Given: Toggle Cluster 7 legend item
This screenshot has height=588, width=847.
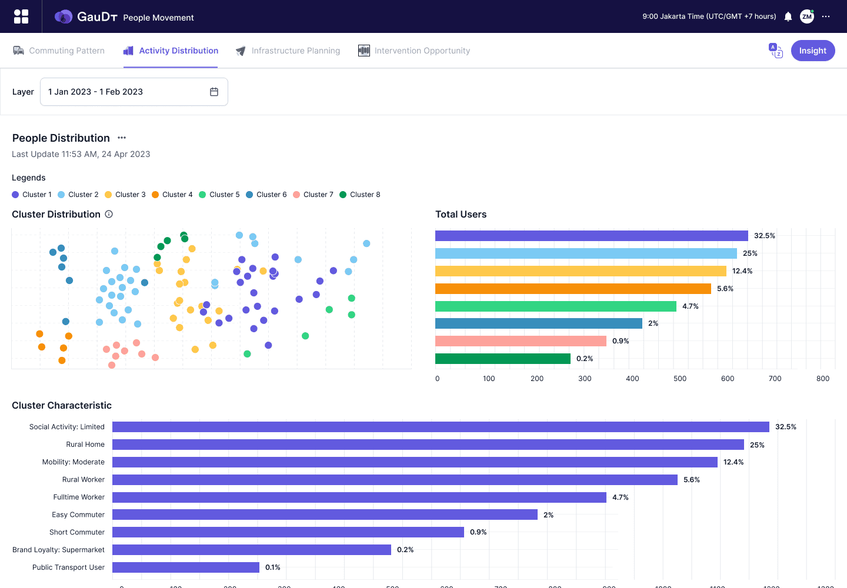Looking at the screenshot, I should click(x=314, y=195).
